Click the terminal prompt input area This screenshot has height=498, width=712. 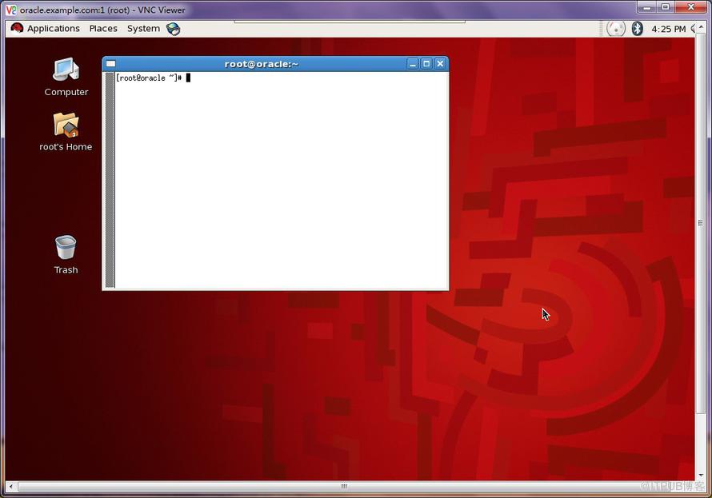282,180
